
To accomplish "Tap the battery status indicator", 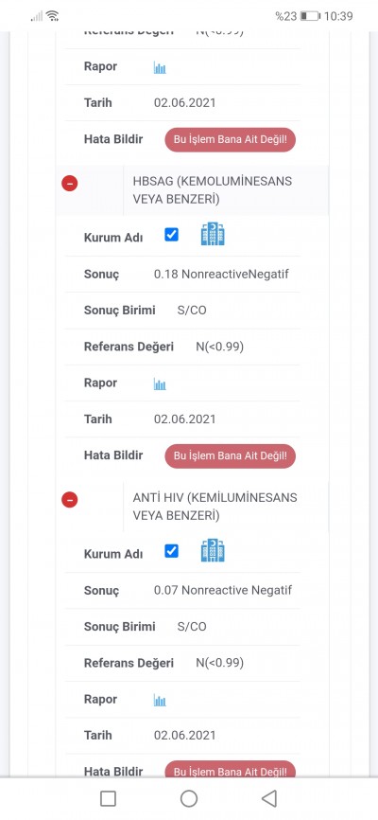I will coord(310,16).
